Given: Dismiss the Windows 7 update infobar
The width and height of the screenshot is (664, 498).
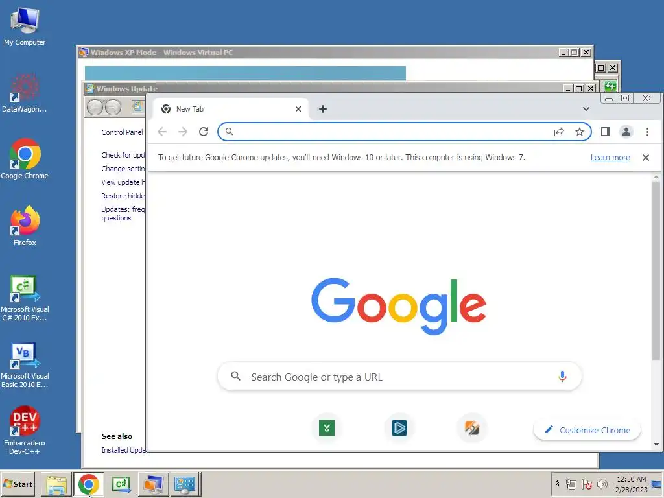Looking at the screenshot, I should [x=646, y=158].
